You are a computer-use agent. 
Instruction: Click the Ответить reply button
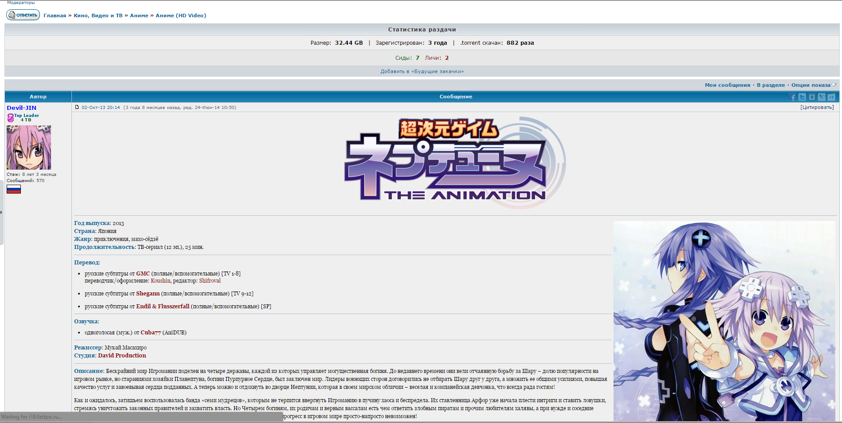[x=23, y=15]
